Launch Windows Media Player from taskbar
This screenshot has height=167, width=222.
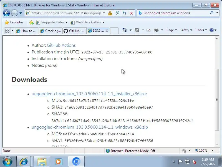coord(59,162)
